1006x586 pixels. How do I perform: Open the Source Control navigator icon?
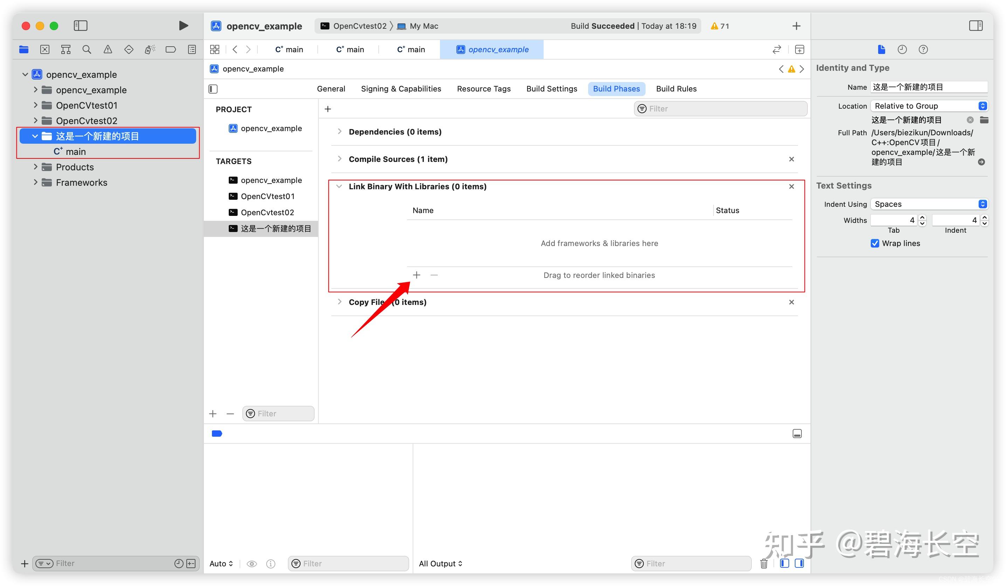(x=45, y=49)
